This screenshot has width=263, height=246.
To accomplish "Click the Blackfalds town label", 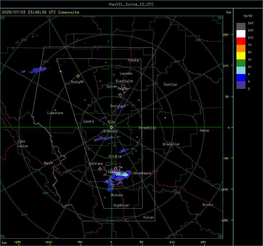I will pyautogui.click(x=124, y=81).
